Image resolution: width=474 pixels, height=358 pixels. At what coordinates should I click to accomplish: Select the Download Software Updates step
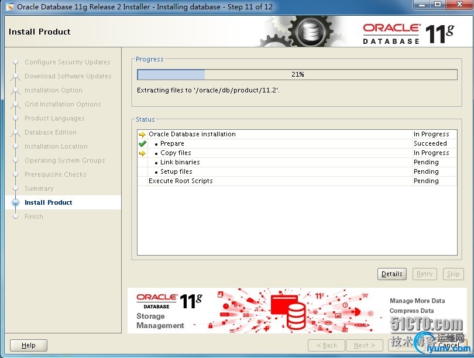coord(68,76)
